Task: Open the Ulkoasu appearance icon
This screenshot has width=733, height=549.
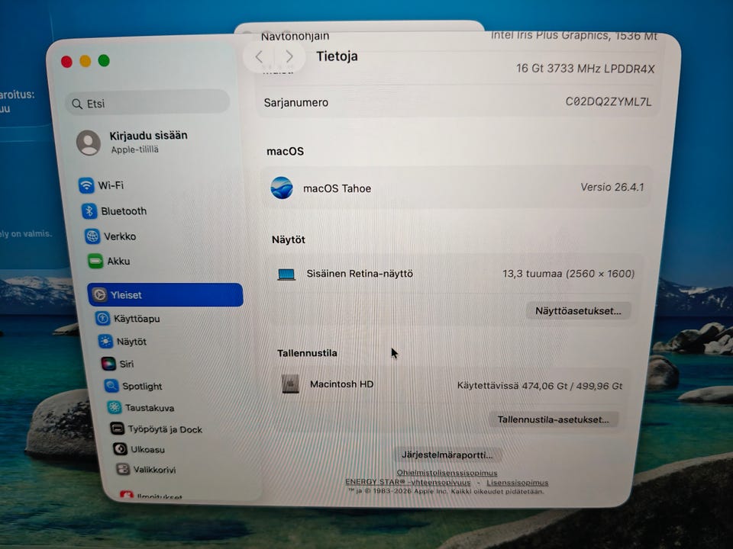Action: tap(120, 449)
